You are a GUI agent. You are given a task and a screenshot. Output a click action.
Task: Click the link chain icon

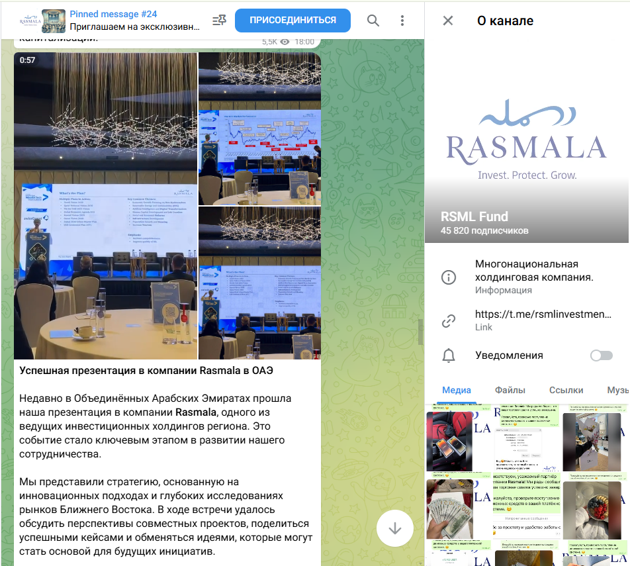[449, 321]
